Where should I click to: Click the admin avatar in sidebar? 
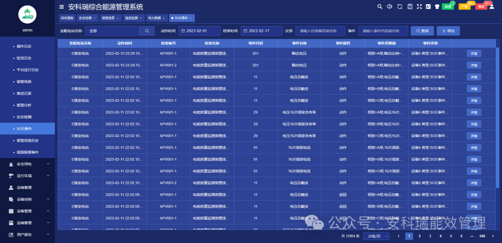tap(27, 14)
